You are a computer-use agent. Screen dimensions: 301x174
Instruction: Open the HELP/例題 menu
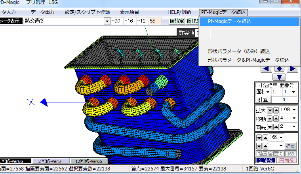[179, 12]
